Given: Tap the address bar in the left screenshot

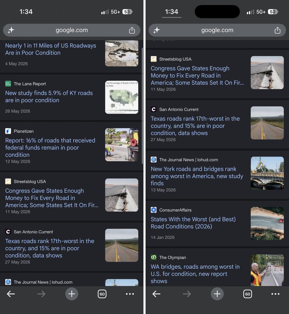Looking at the screenshot, I should tap(72, 30).
